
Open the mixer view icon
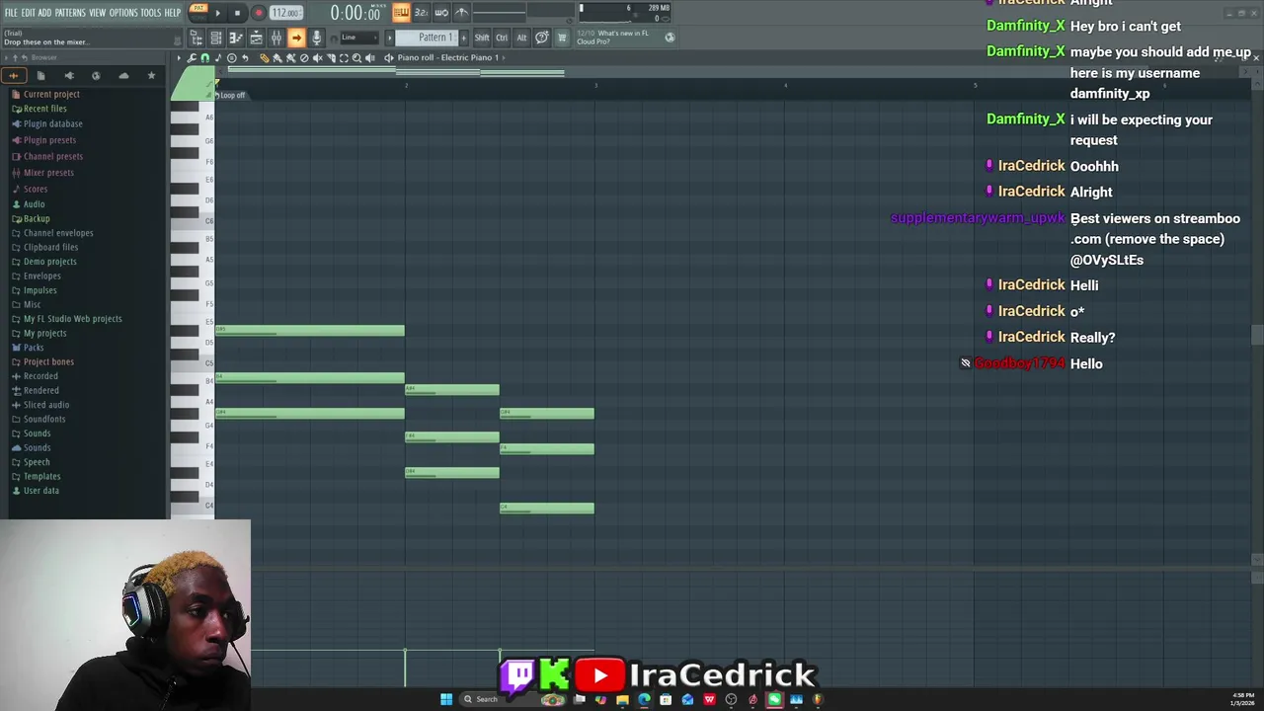[276, 38]
